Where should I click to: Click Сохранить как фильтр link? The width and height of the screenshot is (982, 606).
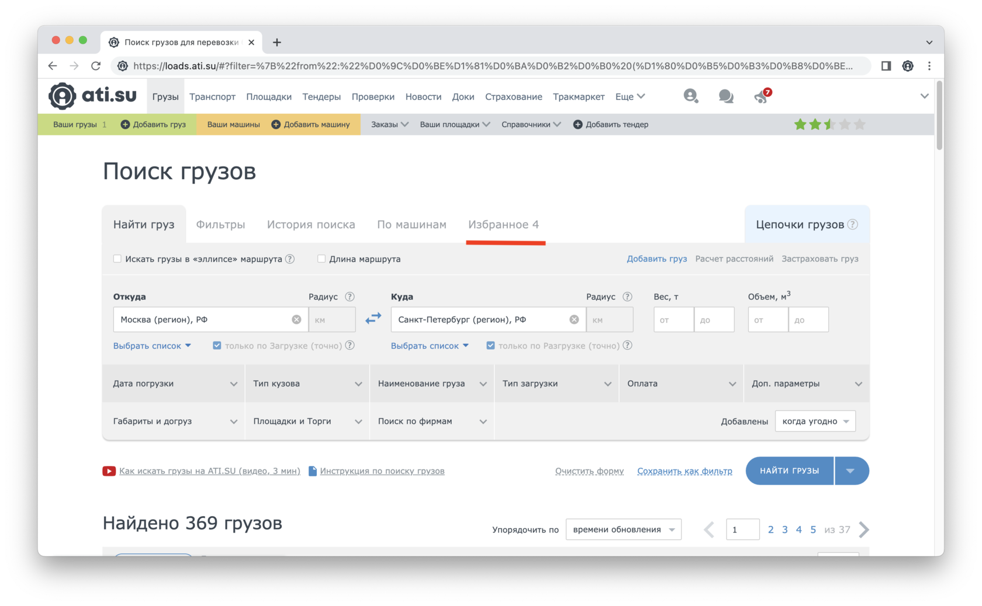pos(684,471)
